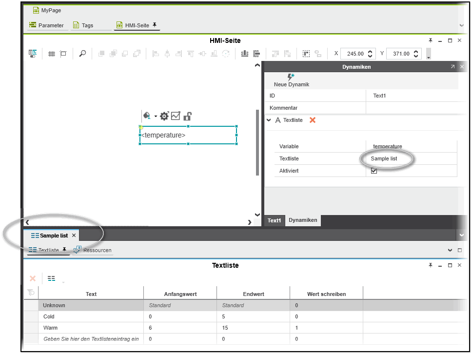472x354 pixels.
Task: Pin the lower Textliste panel
Action: [431, 265]
